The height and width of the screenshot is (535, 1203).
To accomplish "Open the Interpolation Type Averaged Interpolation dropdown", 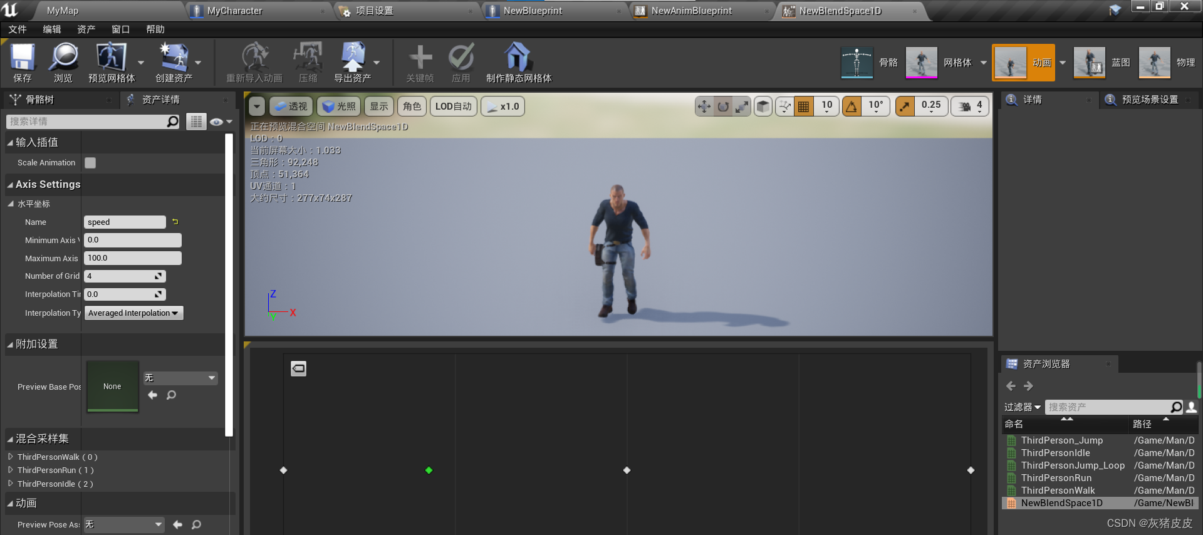I will pos(134,313).
